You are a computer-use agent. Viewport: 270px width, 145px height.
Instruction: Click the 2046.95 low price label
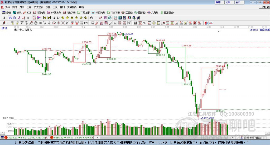pos(46,74)
